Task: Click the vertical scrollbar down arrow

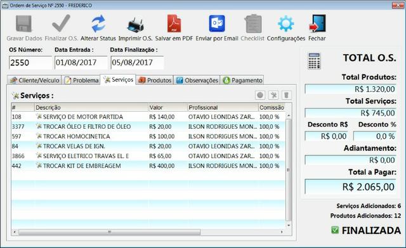Action: [x=289, y=225]
